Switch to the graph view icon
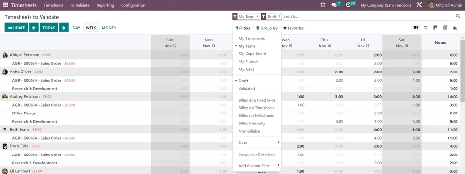The image size is (465, 174). (455, 28)
